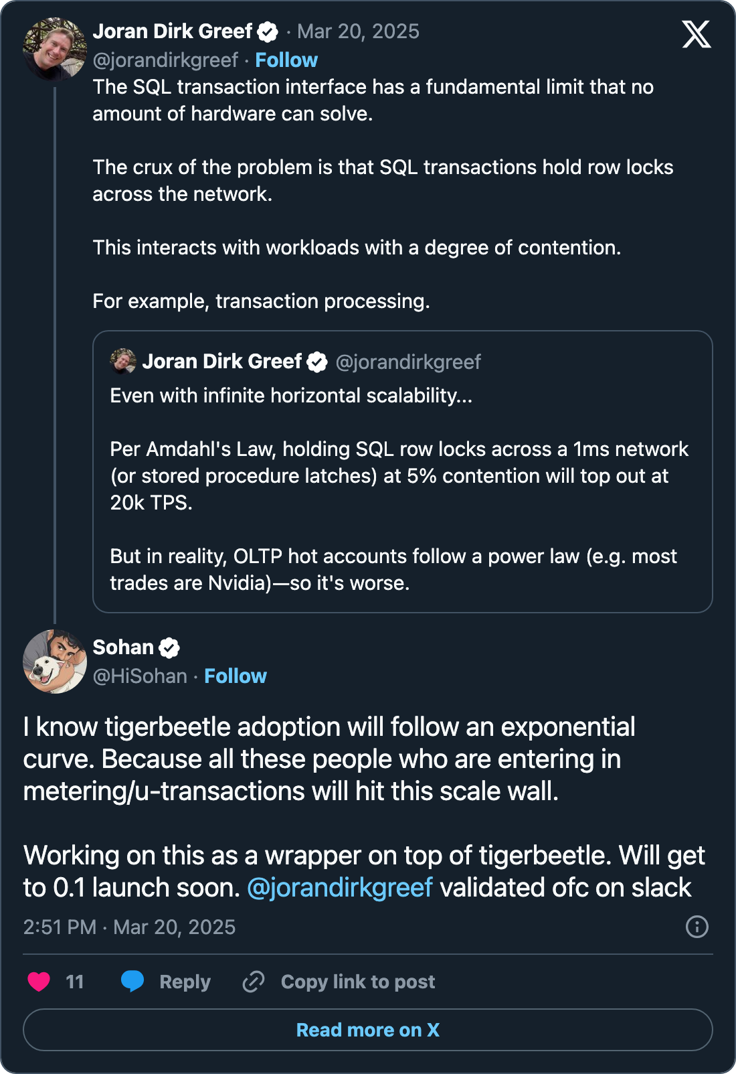This screenshot has width=736, height=1074.
Task: Click the small avatar in quoted tweet
Action: 123,362
